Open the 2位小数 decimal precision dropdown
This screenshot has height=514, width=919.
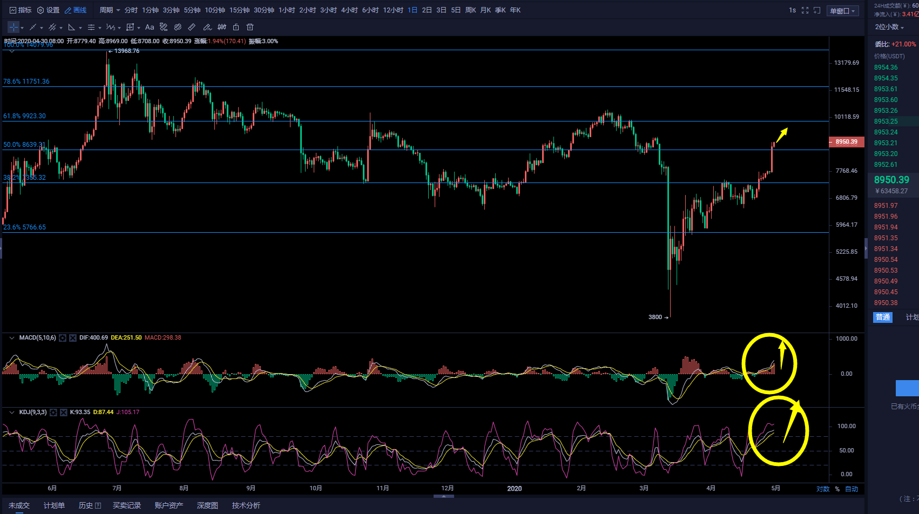click(x=889, y=27)
